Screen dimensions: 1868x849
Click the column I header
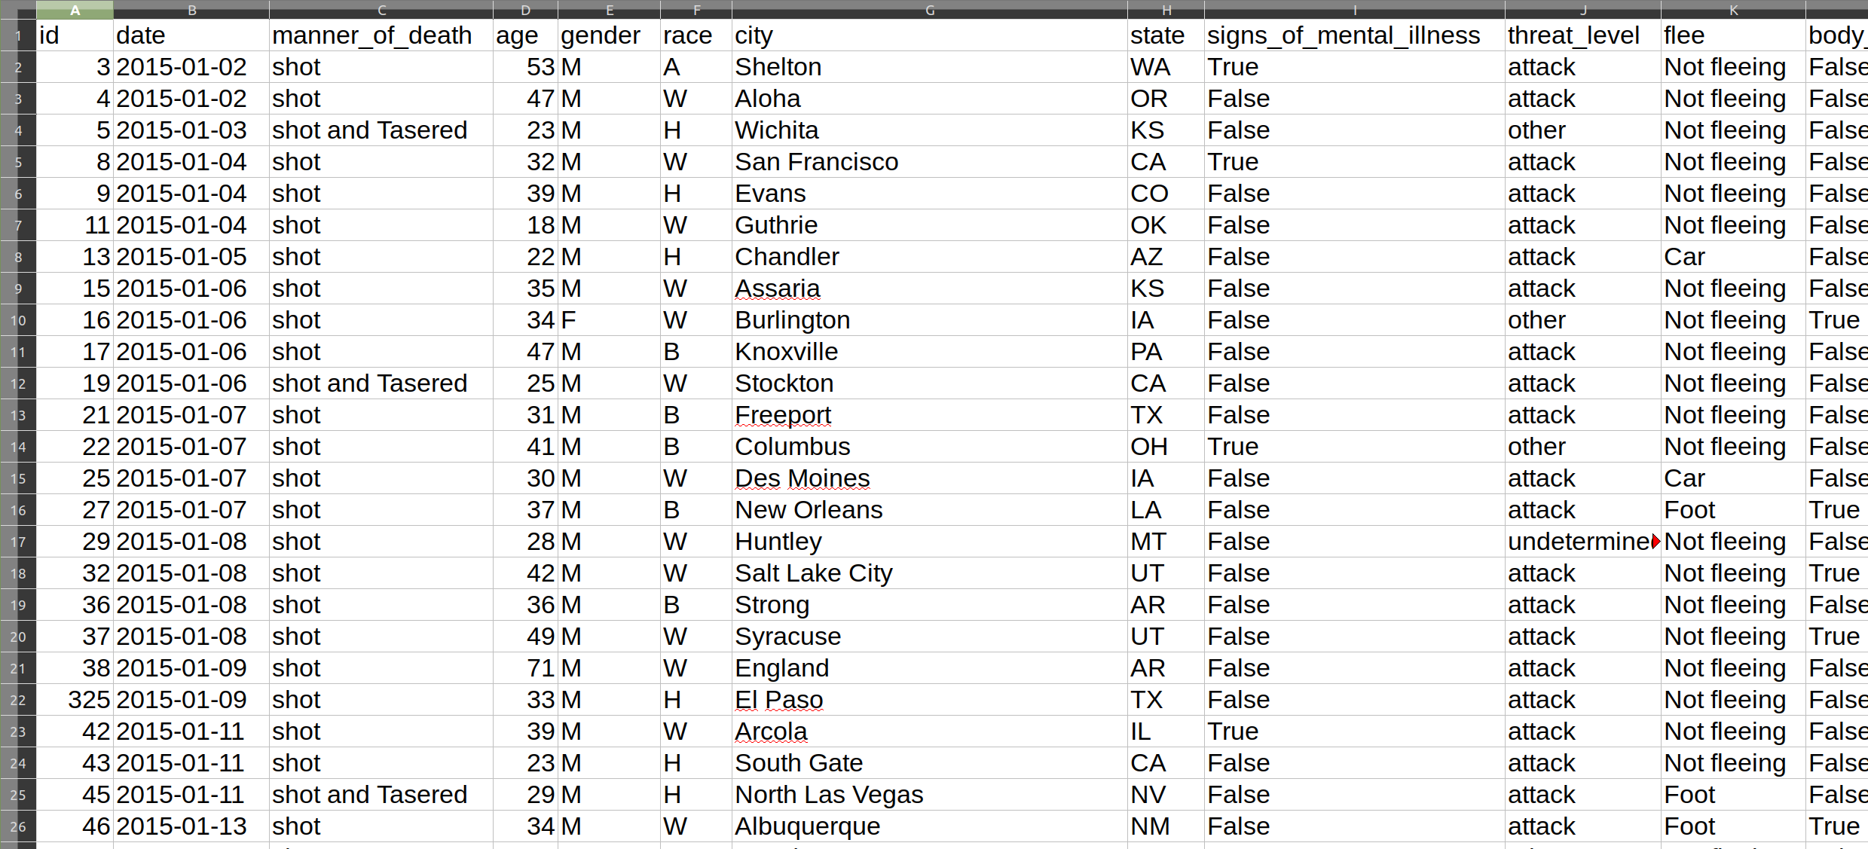click(1354, 10)
